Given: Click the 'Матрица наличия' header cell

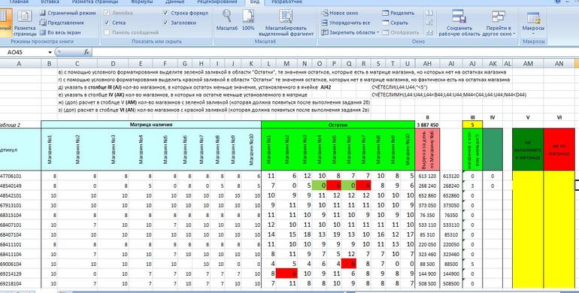Looking at the screenshot, I should (x=151, y=125).
